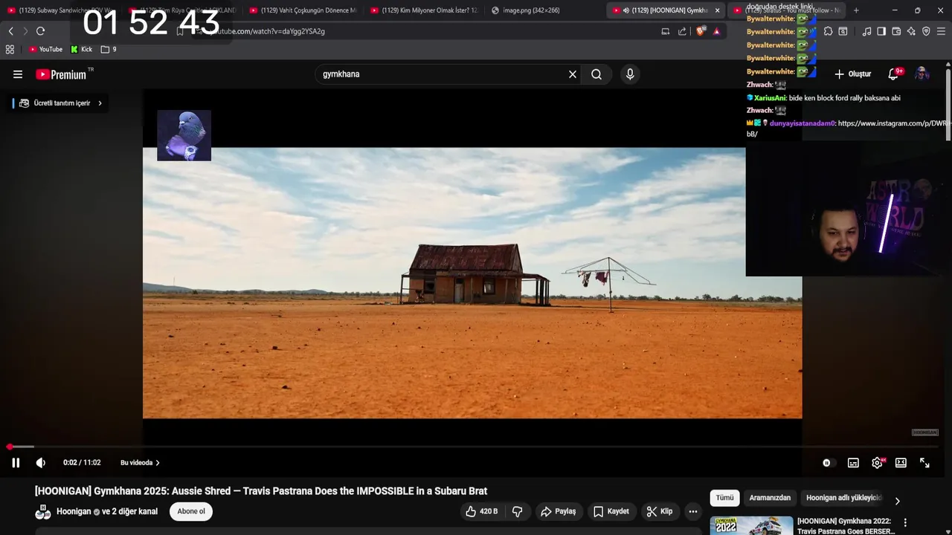The width and height of the screenshot is (952, 535).
Task: Subscribe with the Abone ol button
Action: pyautogui.click(x=191, y=511)
